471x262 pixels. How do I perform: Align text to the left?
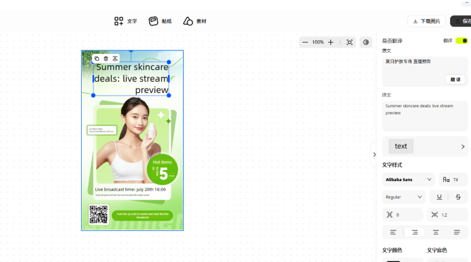[x=393, y=232]
